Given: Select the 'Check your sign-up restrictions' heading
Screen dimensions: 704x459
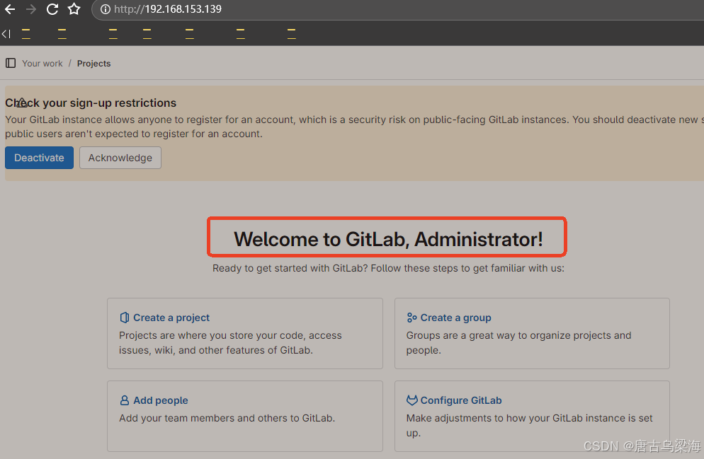Looking at the screenshot, I should [91, 103].
